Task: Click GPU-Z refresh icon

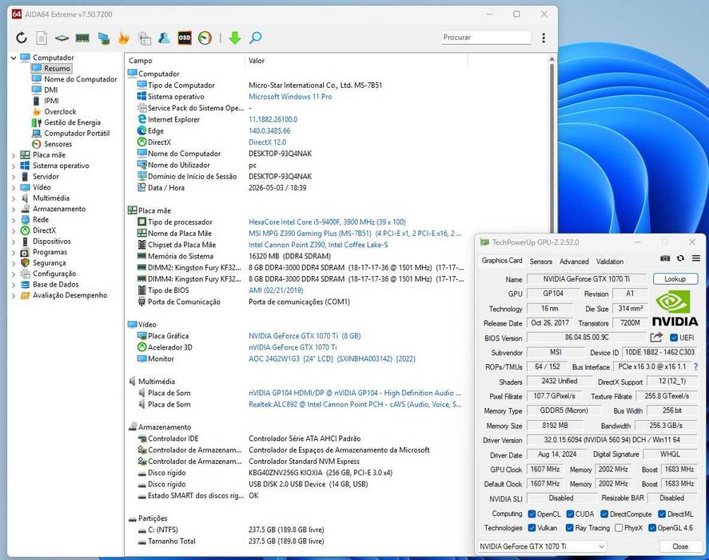Action: pyautogui.click(x=680, y=258)
